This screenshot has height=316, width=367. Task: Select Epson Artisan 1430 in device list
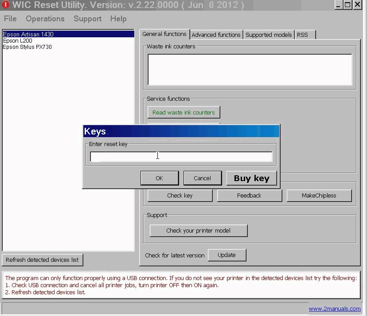point(68,34)
